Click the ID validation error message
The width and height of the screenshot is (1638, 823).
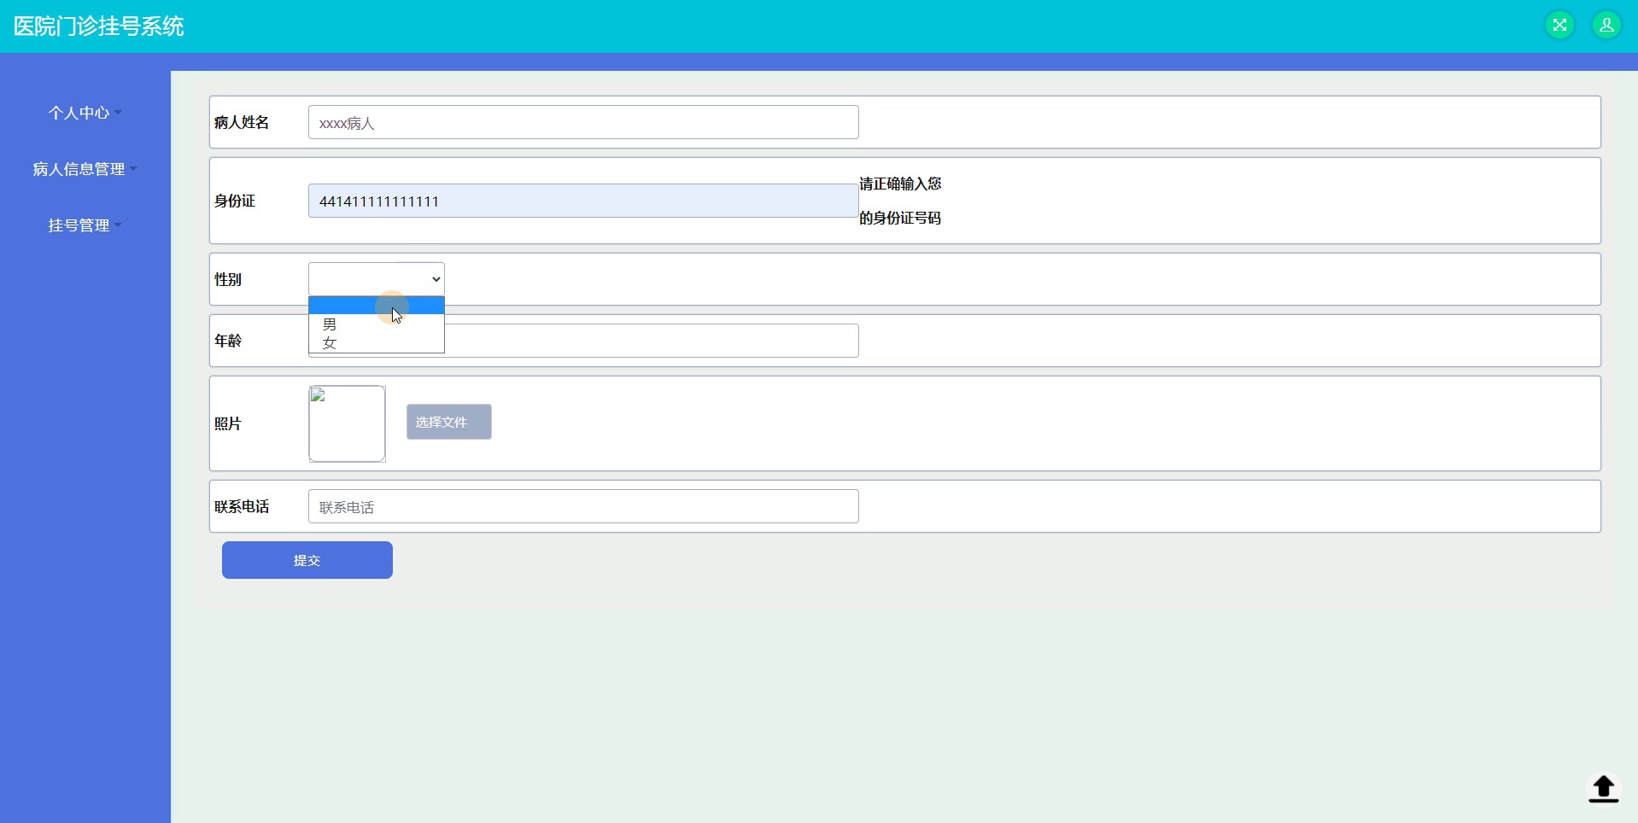pyautogui.click(x=900, y=201)
